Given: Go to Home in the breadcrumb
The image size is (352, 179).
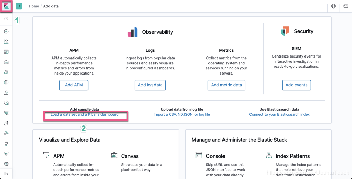Looking at the screenshot, I should coord(34,6).
